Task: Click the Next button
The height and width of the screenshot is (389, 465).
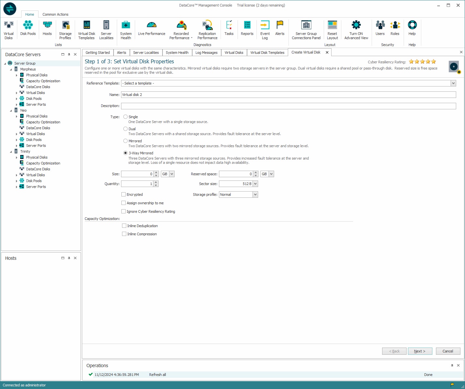Action: click(420, 351)
